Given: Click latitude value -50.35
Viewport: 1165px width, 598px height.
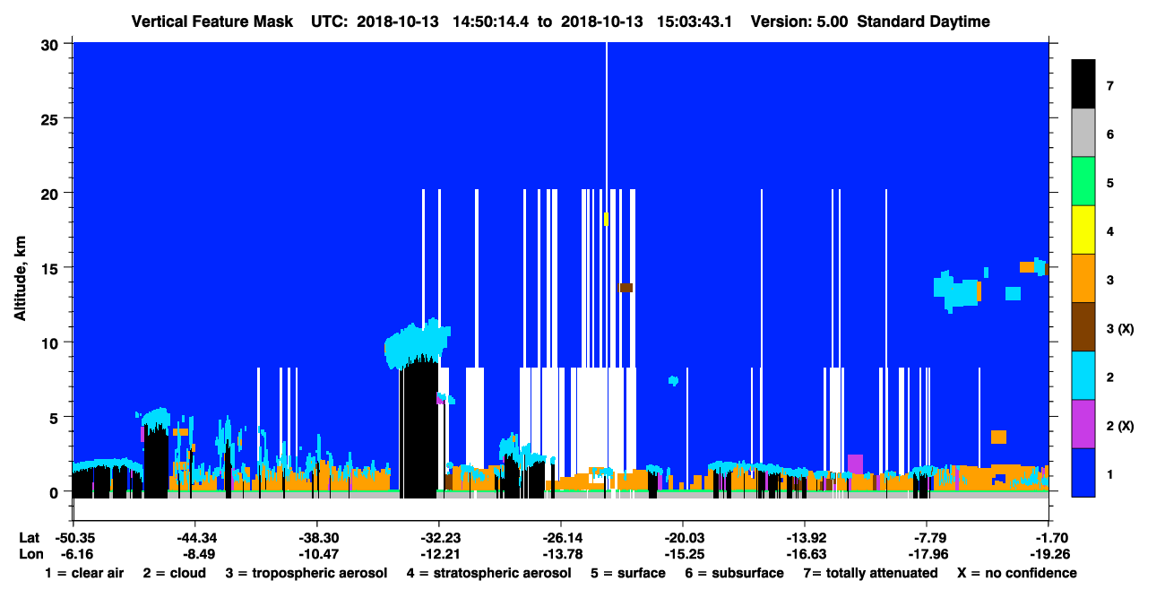Looking at the screenshot, I should tap(73, 537).
